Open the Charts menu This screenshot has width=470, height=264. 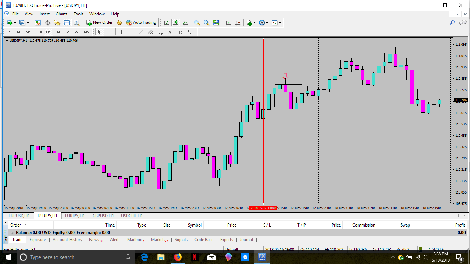[x=62, y=14]
